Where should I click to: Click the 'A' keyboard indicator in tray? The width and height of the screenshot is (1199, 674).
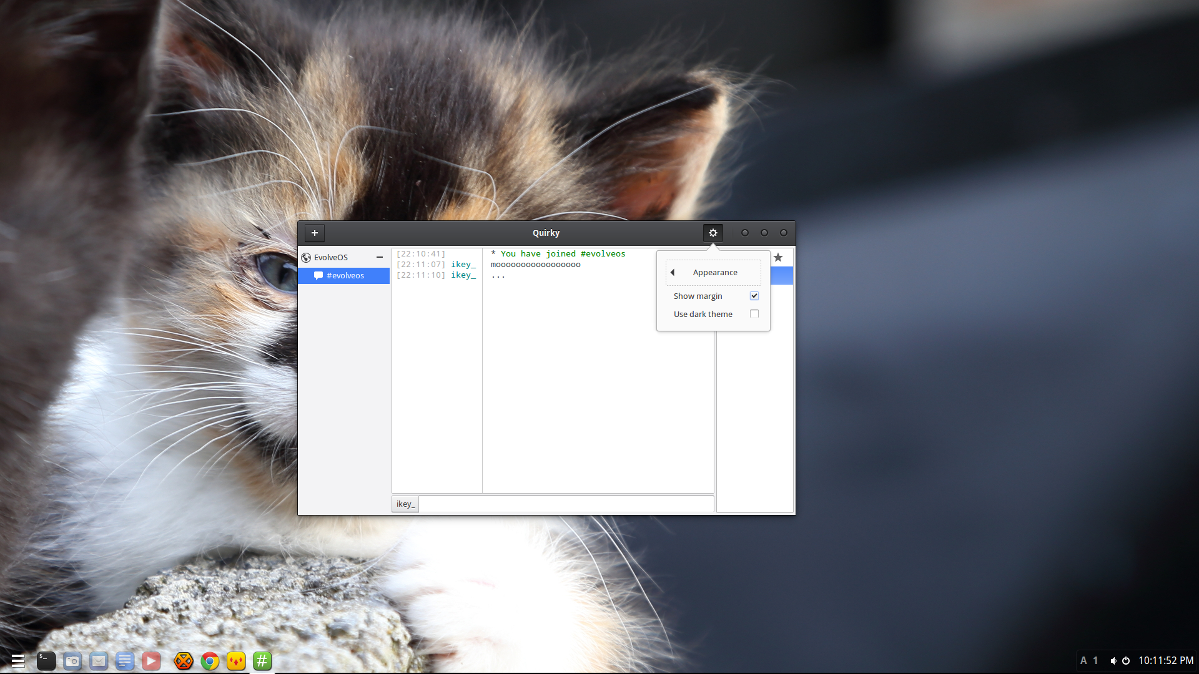tap(1083, 660)
